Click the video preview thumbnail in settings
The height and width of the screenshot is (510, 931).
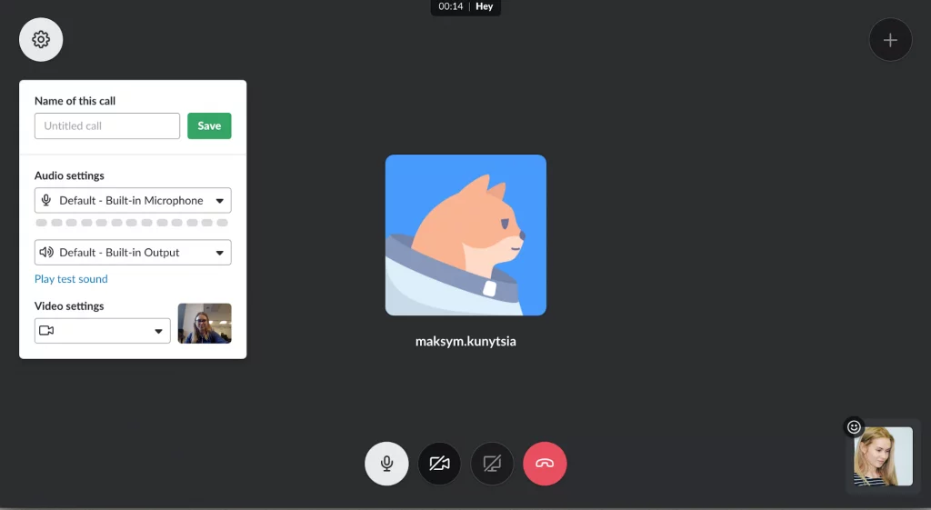[x=205, y=324]
